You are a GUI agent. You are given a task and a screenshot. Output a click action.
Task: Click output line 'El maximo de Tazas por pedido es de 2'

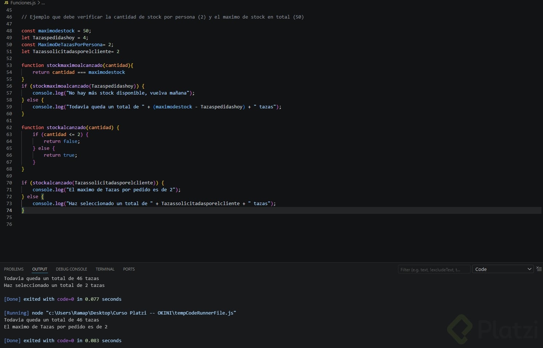point(56,327)
